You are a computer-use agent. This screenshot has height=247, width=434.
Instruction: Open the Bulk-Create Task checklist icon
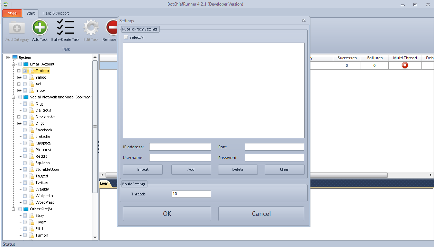coord(65,28)
